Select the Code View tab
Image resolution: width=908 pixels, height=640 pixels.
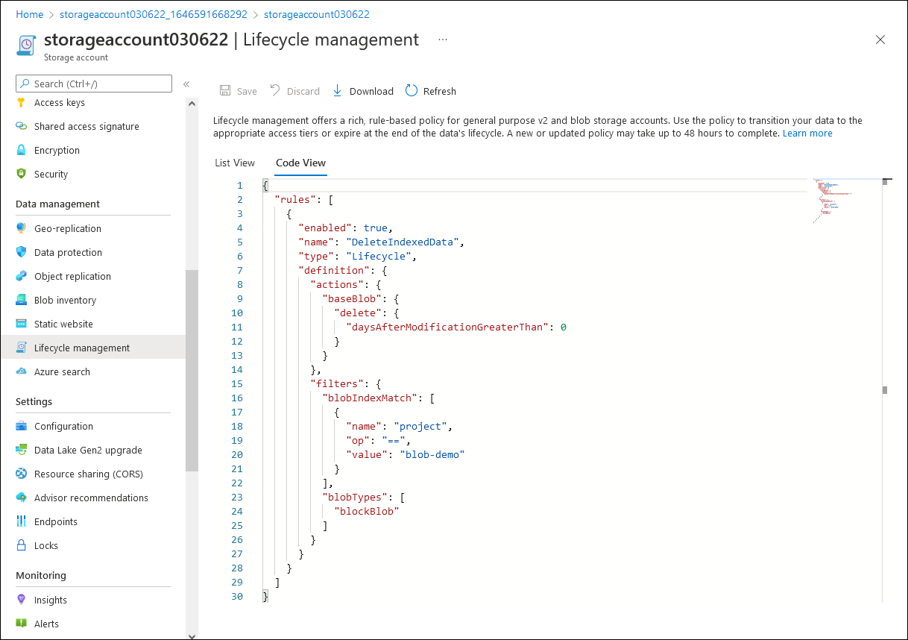pyautogui.click(x=300, y=163)
